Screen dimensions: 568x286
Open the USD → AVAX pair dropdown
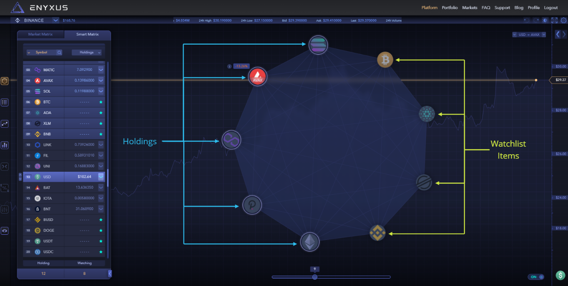pyautogui.click(x=529, y=35)
